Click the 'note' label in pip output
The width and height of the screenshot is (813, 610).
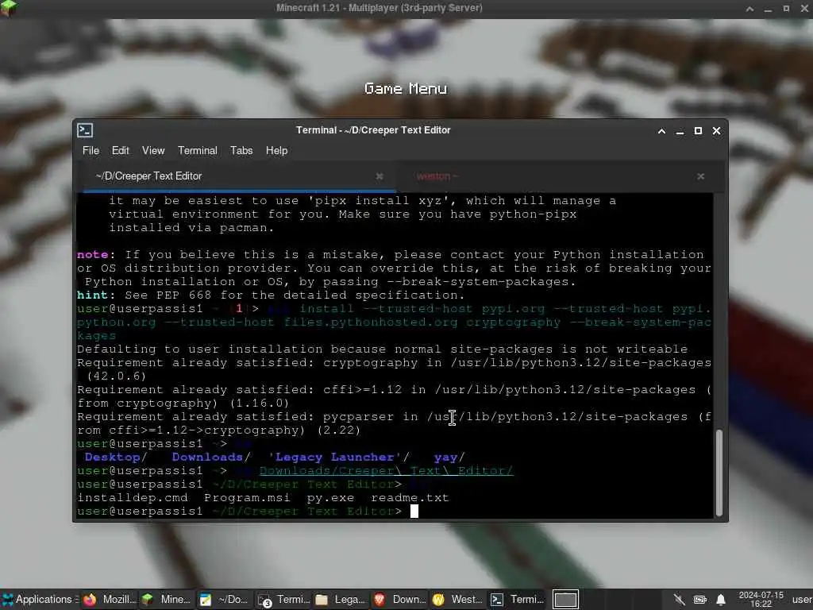(92, 255)
